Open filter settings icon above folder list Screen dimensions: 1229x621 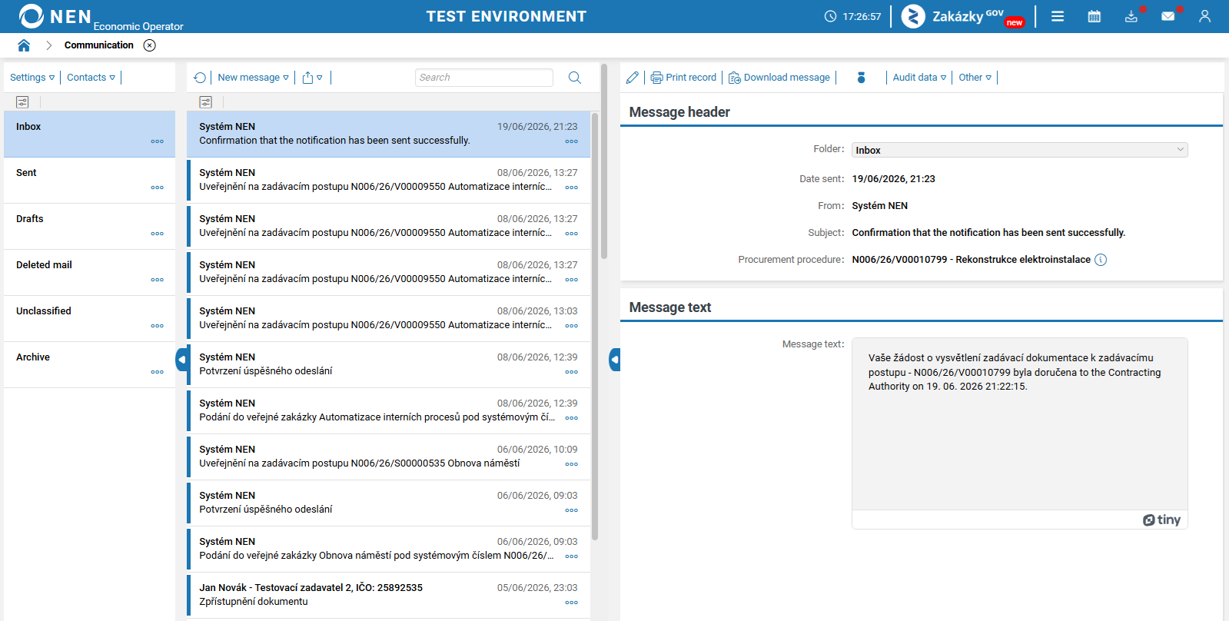(x=22, y=102)
